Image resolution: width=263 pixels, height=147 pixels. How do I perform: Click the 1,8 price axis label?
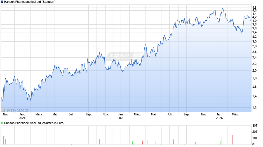254,78
